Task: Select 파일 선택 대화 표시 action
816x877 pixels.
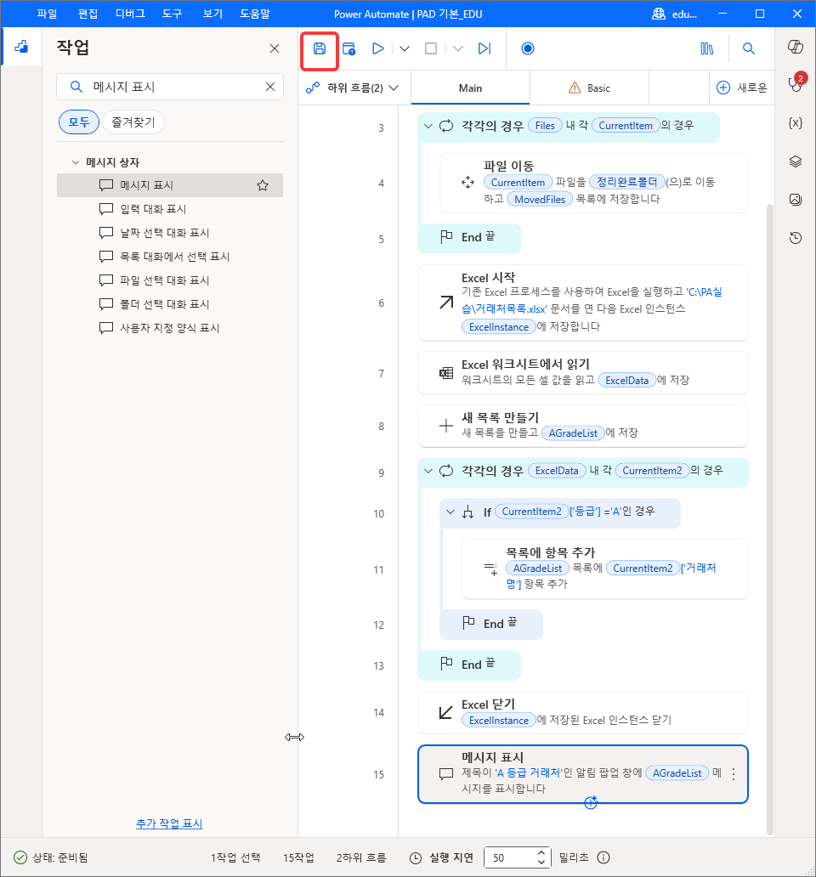Action: tap(170, 280)
